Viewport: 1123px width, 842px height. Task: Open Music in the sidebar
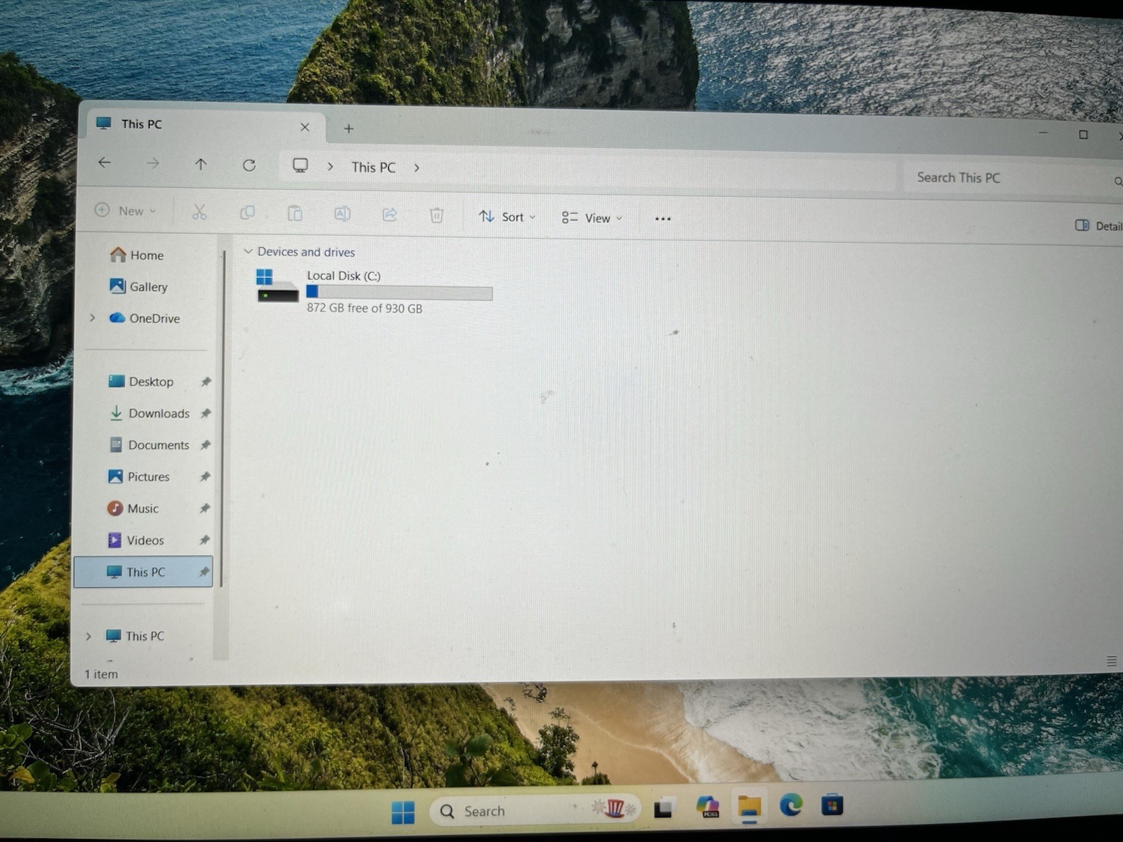133,508
